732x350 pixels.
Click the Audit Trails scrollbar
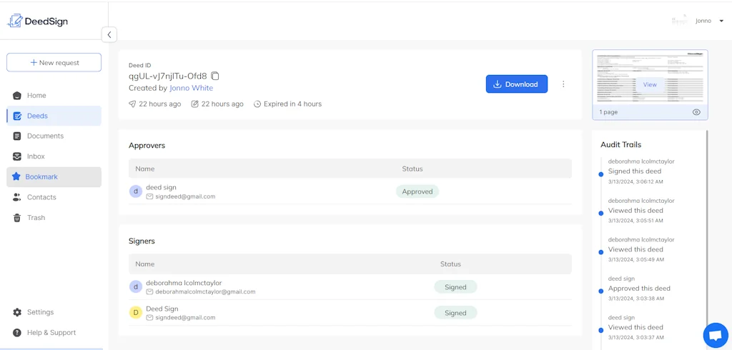pyautogui.click(x=707, y=240)
